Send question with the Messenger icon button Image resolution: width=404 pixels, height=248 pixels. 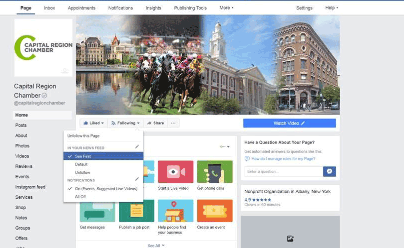[330, 171]
